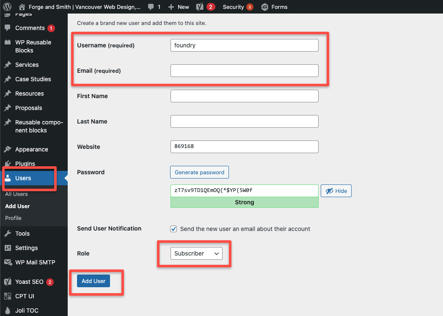Open Profile submenu item
This screenshot has width=443, height=316.
pyautogui.click(x=13, y=218)
